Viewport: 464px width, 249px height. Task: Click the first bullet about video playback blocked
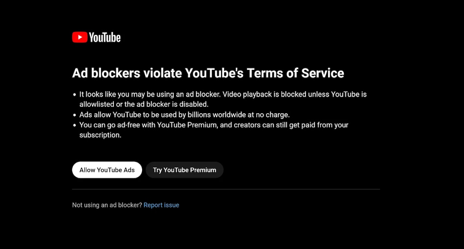pos(223,99)
